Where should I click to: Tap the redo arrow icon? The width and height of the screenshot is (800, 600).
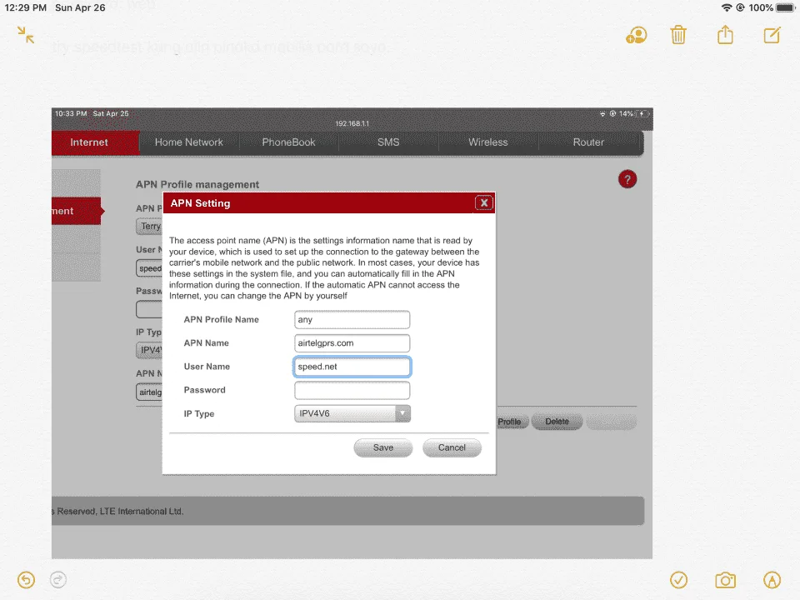point(58,580)
